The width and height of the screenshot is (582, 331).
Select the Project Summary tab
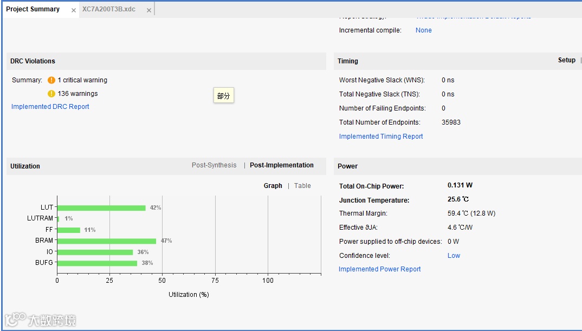[33, 9]
